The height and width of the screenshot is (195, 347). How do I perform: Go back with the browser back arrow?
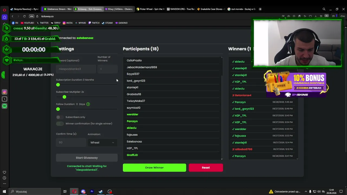(x=12, y=16)
